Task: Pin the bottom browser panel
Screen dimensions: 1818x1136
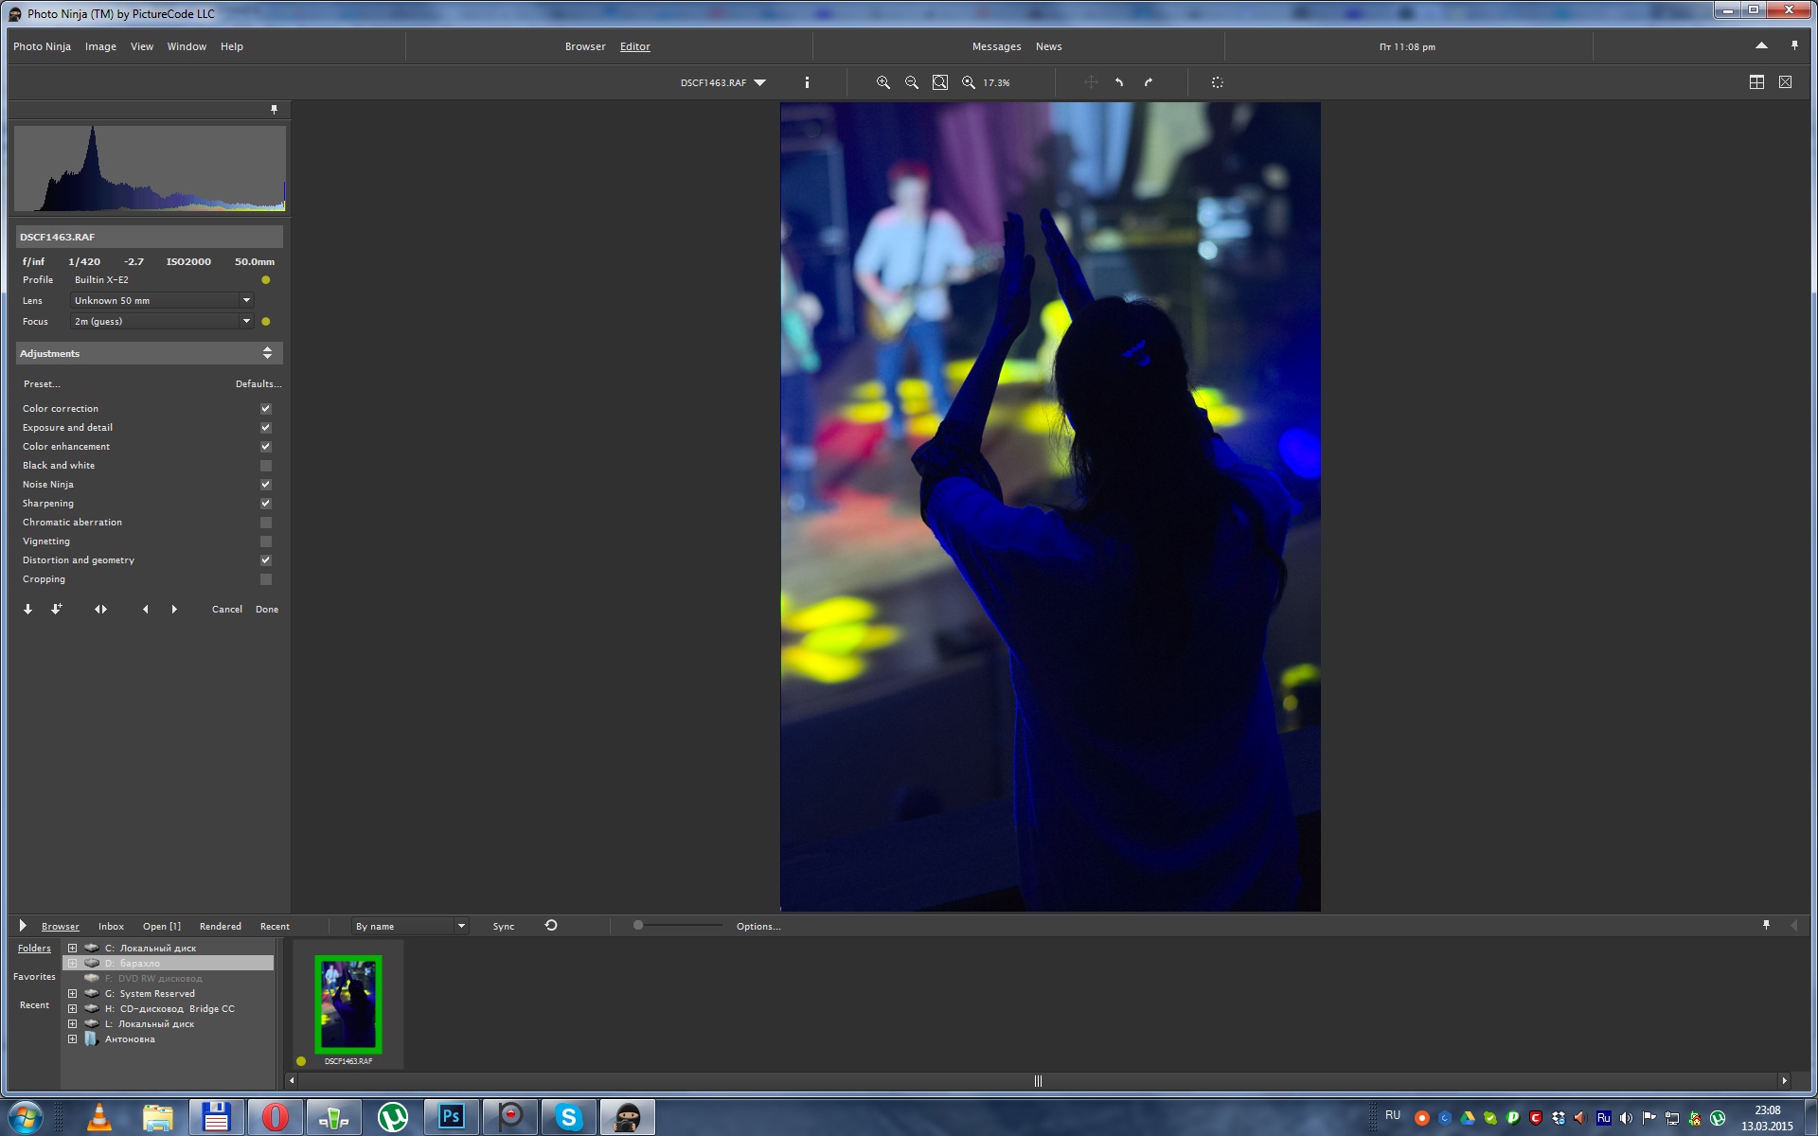Action: pos(1766,925)
